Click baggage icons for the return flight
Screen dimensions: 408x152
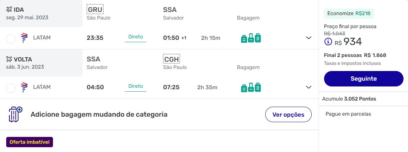(x=251, y=87)
